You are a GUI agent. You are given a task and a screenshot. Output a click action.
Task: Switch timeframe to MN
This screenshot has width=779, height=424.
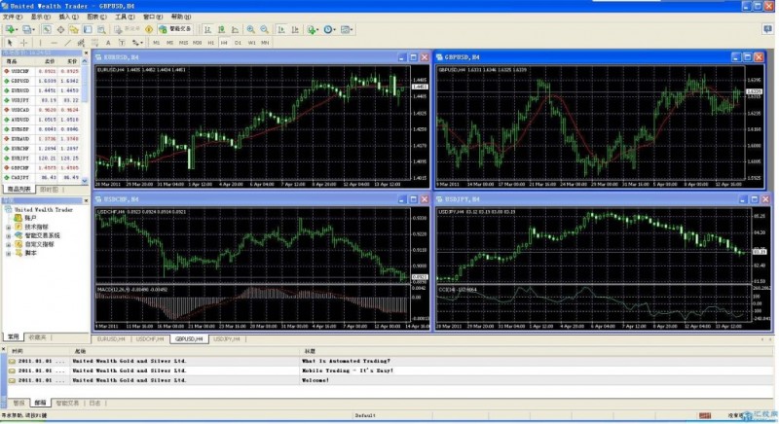point(265,43)
